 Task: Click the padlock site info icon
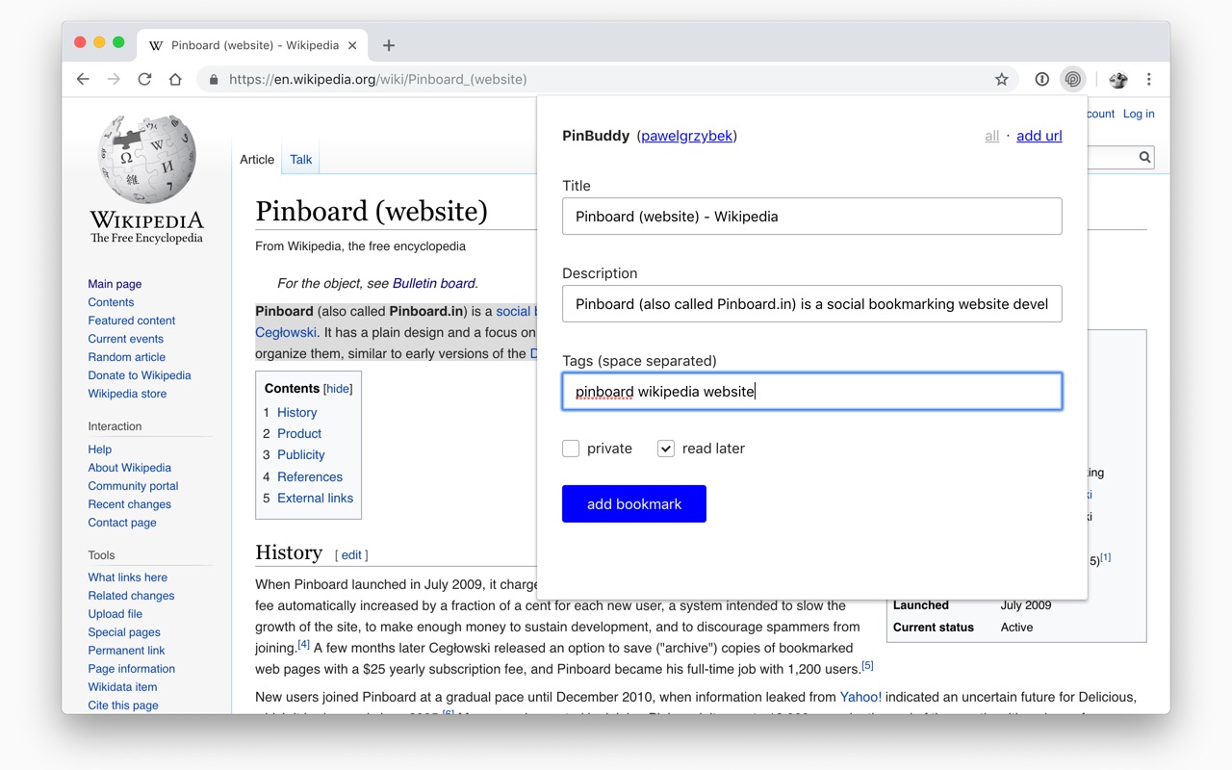[x=214, y=80]
